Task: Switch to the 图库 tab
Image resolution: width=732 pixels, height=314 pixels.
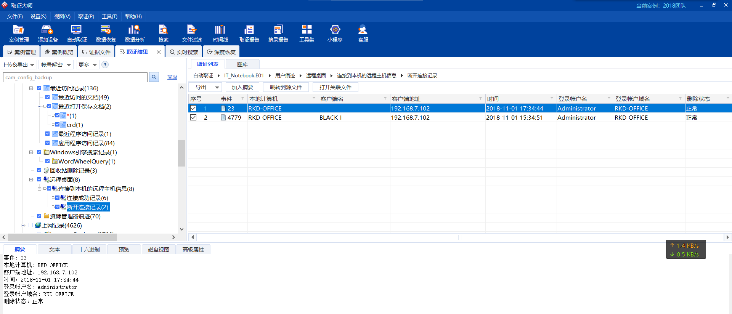Action: tap(242, 64)
